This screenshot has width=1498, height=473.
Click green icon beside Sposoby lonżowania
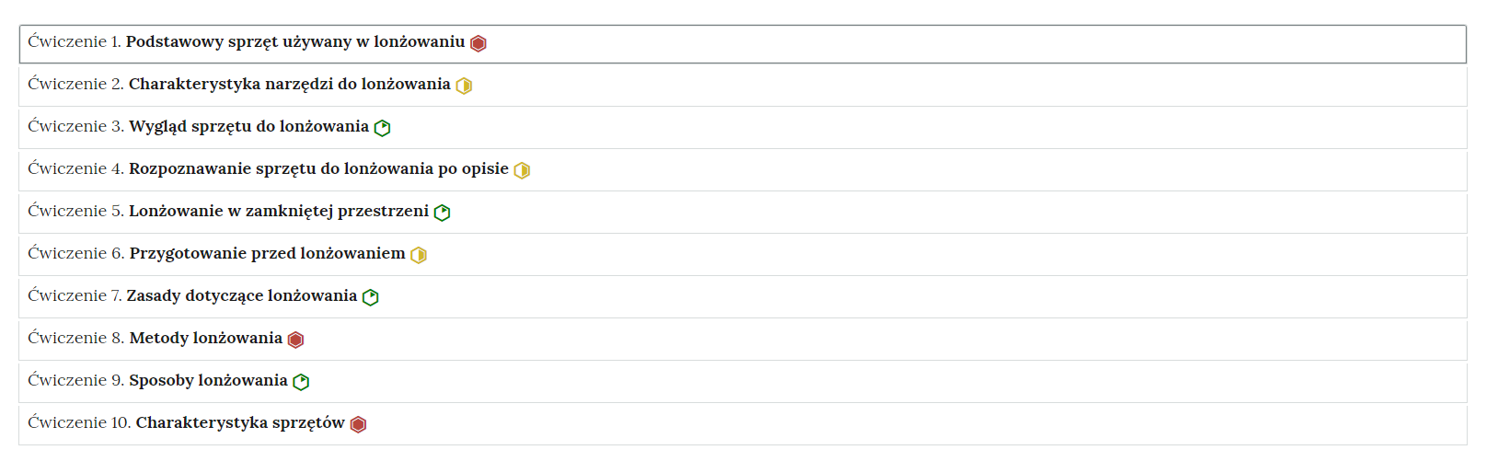[x=301, y=382]
